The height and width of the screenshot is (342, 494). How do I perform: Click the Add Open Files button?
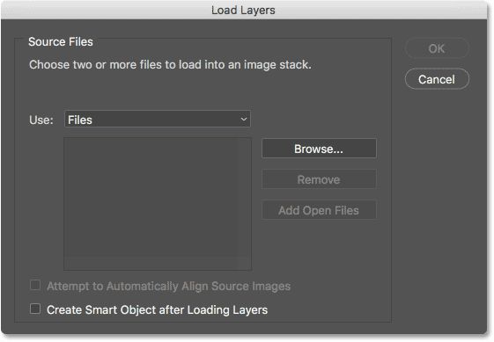(x=319, y=210)
